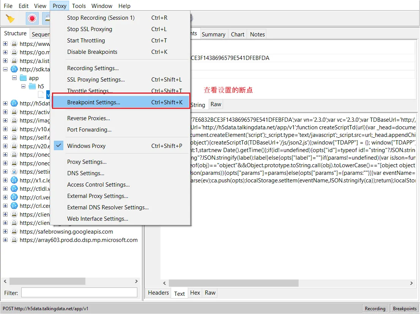Expand the https://array603.prod.do.dsp.mp.microsoft.com node
This screenshot has width=420, height=314.
pyautogui.click(x=5, y=240)
